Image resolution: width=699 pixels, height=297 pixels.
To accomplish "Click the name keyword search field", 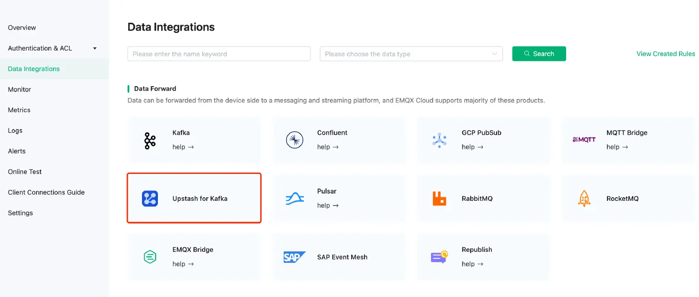I will coord(218,54).
